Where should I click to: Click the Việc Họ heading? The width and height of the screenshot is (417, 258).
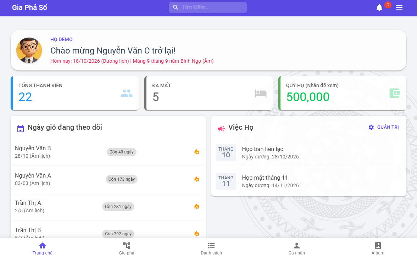point(241,128)
